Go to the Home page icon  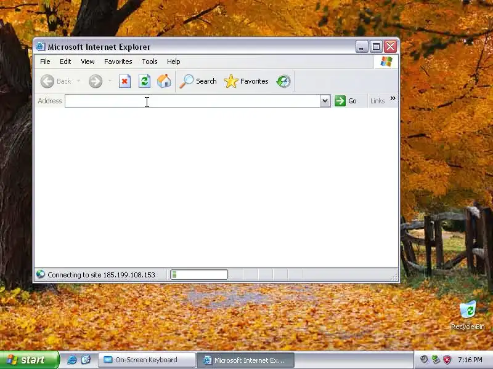coord(164,81)
